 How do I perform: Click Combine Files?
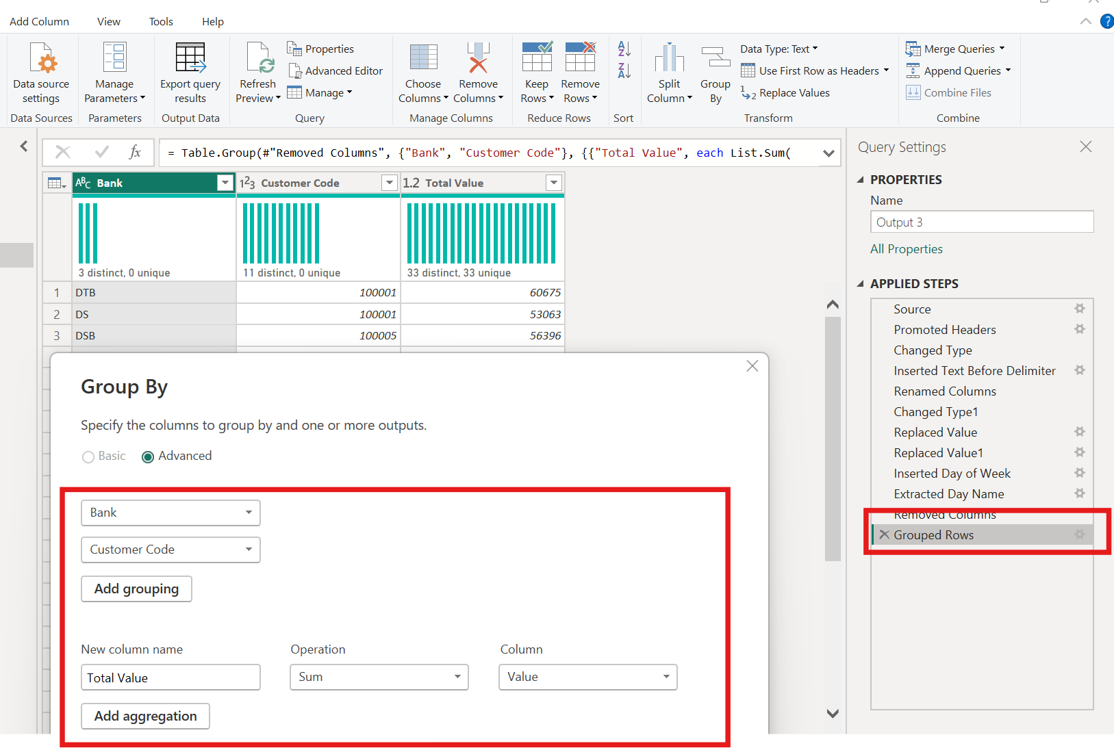coord(948,93)
